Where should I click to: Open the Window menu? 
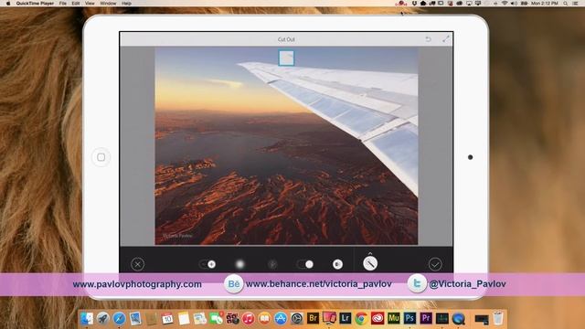[x=108, y=3]
